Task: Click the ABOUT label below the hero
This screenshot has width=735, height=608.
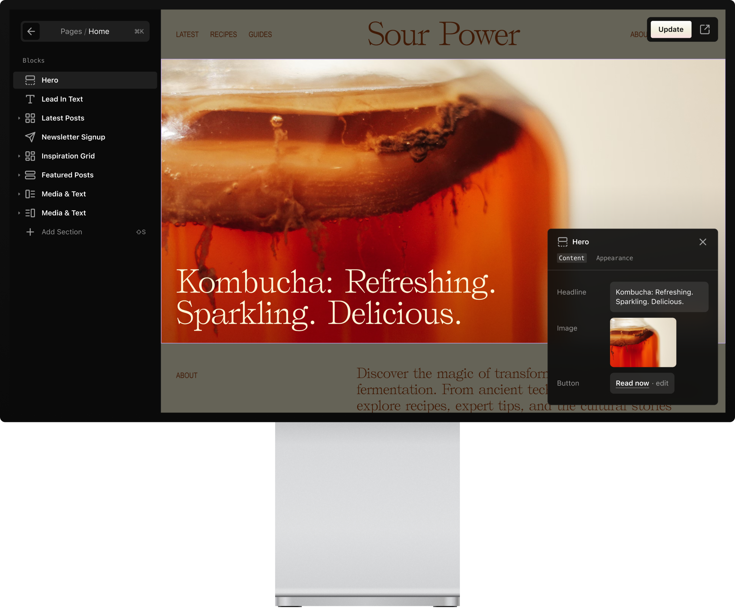Action: tap(187, 375)
